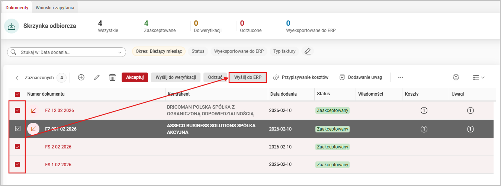Viewport: 501px width, 186px height.
Task: Uncheck the FZ 12 02 2026 row checkbox
Action: coord(17,110)
